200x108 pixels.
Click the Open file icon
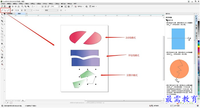pyautogui.click(x=5, y=7)
